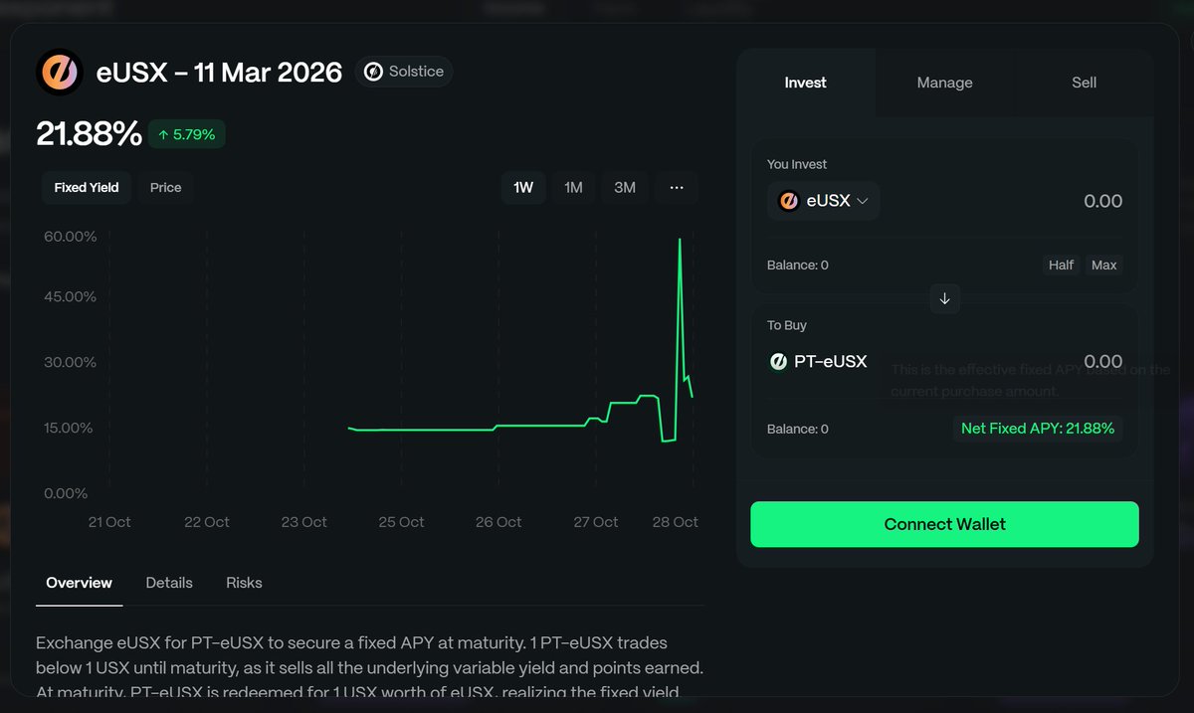Switch chart to Price view
This screenshot has width=1194, height=713.
(x=165, y=187)
